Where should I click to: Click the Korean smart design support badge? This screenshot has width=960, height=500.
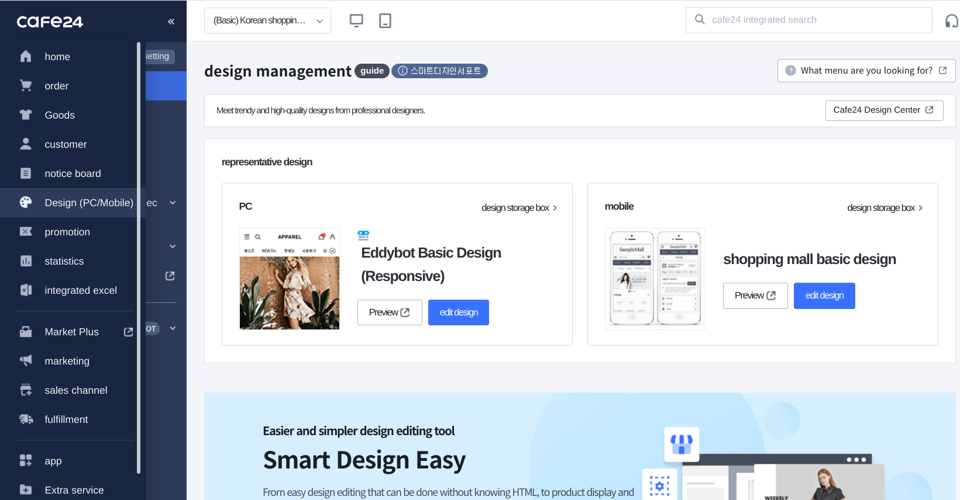click(x=439, y=71)
